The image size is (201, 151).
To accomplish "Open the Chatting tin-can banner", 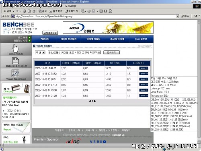I will click(16, 88).
